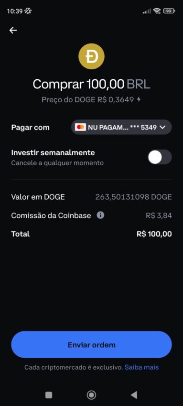Submit with the Enviar ordem button

point(91,345)
